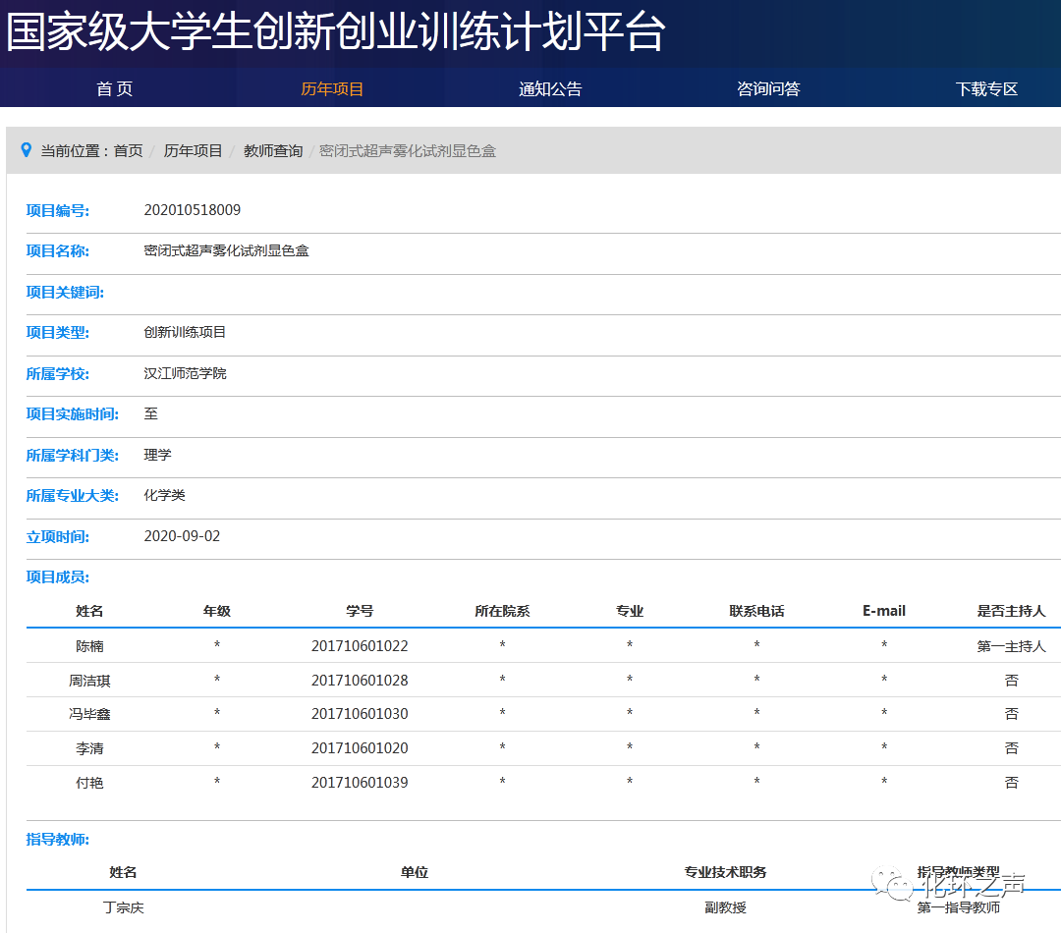This screenshot has height=933, width=1061.
Task: Click the 所在院系 column header
Action: tap(502, 611)
